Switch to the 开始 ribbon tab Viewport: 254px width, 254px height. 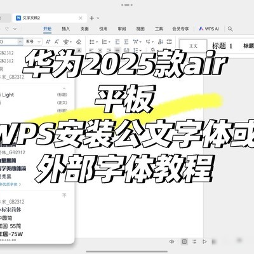[x=47, y=29]
